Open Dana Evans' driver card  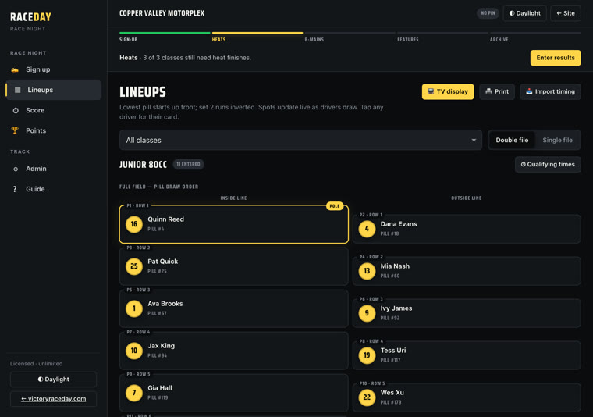pos(467,229)
